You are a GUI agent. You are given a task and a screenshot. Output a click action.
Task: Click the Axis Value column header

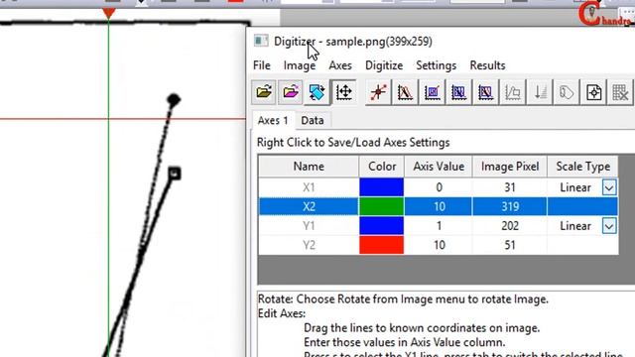tap(439, 167)
